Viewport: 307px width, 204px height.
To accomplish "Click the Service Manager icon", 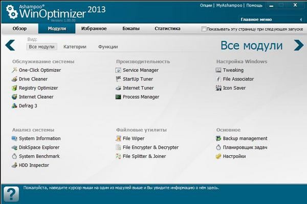I will pos(118,70).
